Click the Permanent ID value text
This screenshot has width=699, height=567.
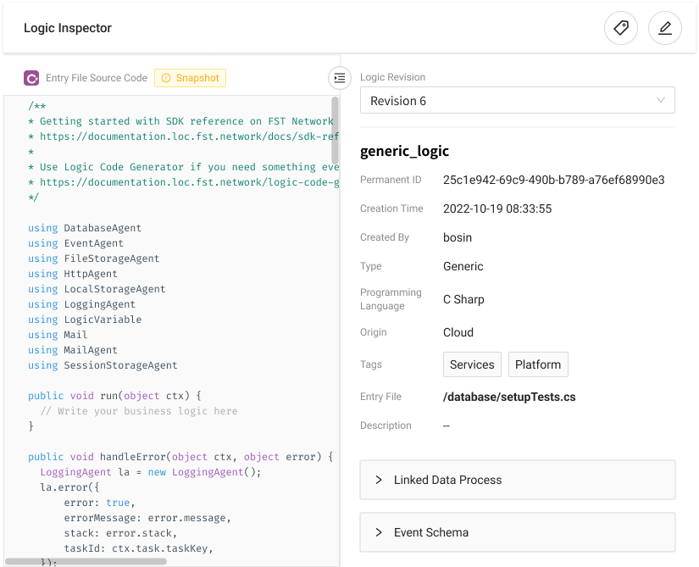click(x=553, y=180)
